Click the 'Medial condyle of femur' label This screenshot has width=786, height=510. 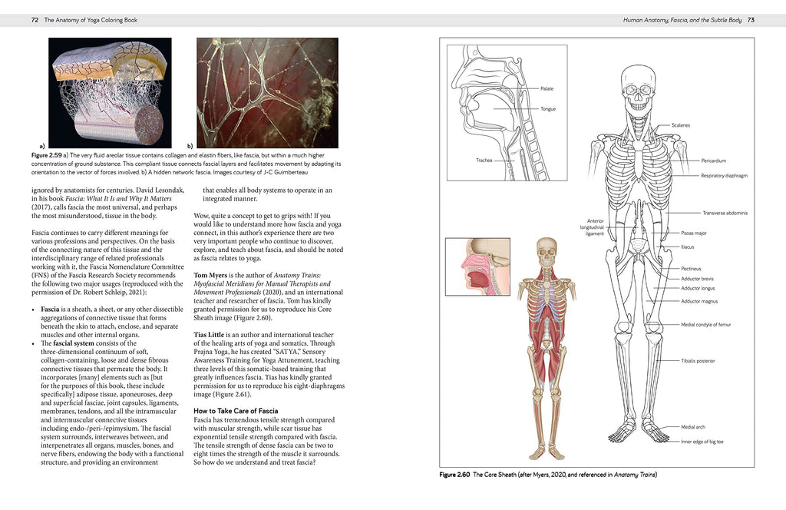point(706,325)
